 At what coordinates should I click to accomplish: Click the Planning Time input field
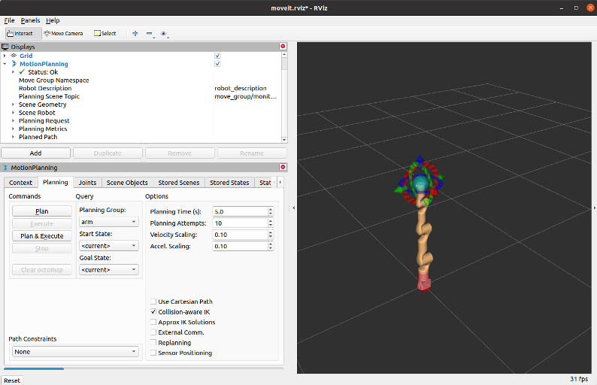pos(239,212)
